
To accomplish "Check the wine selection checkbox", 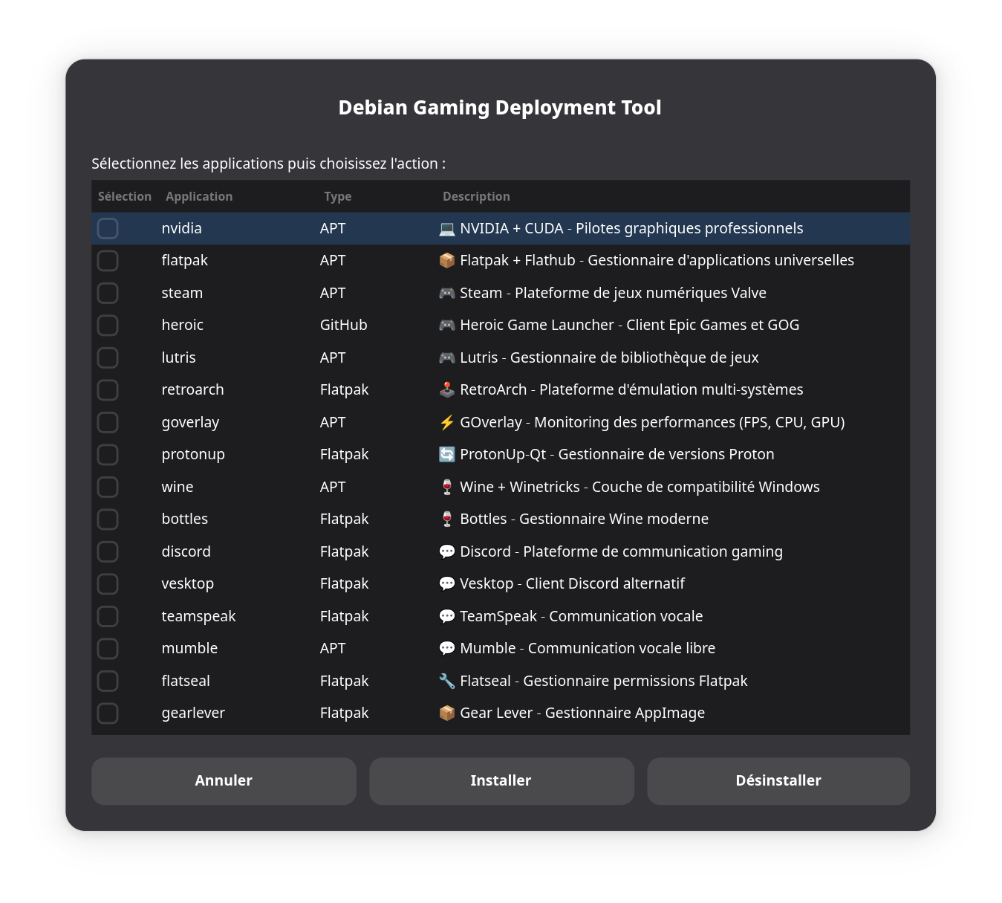I will tap(108, 487).
